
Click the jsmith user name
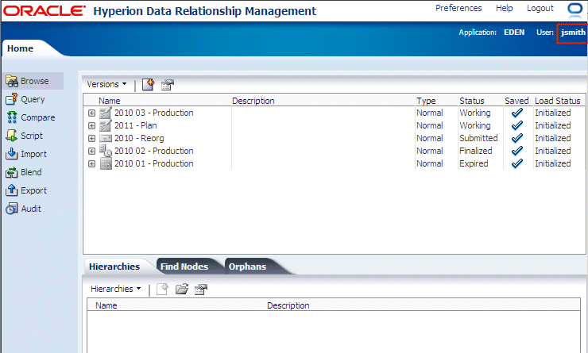(x=573, y=33)
